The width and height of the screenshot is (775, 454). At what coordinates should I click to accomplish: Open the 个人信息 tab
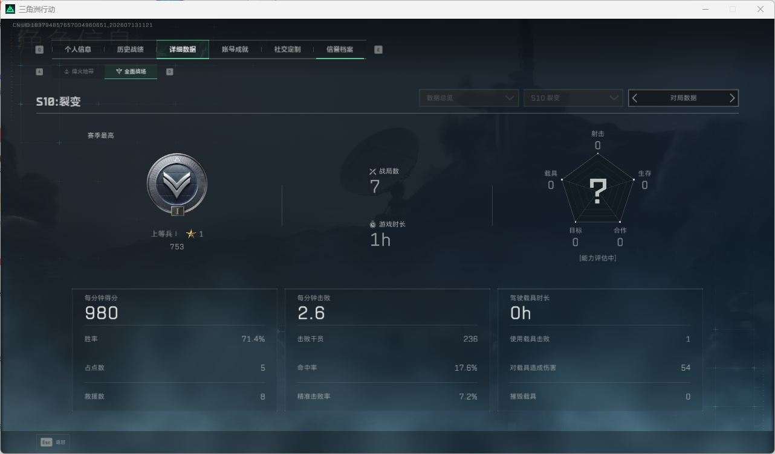click(x=78, y=50)
